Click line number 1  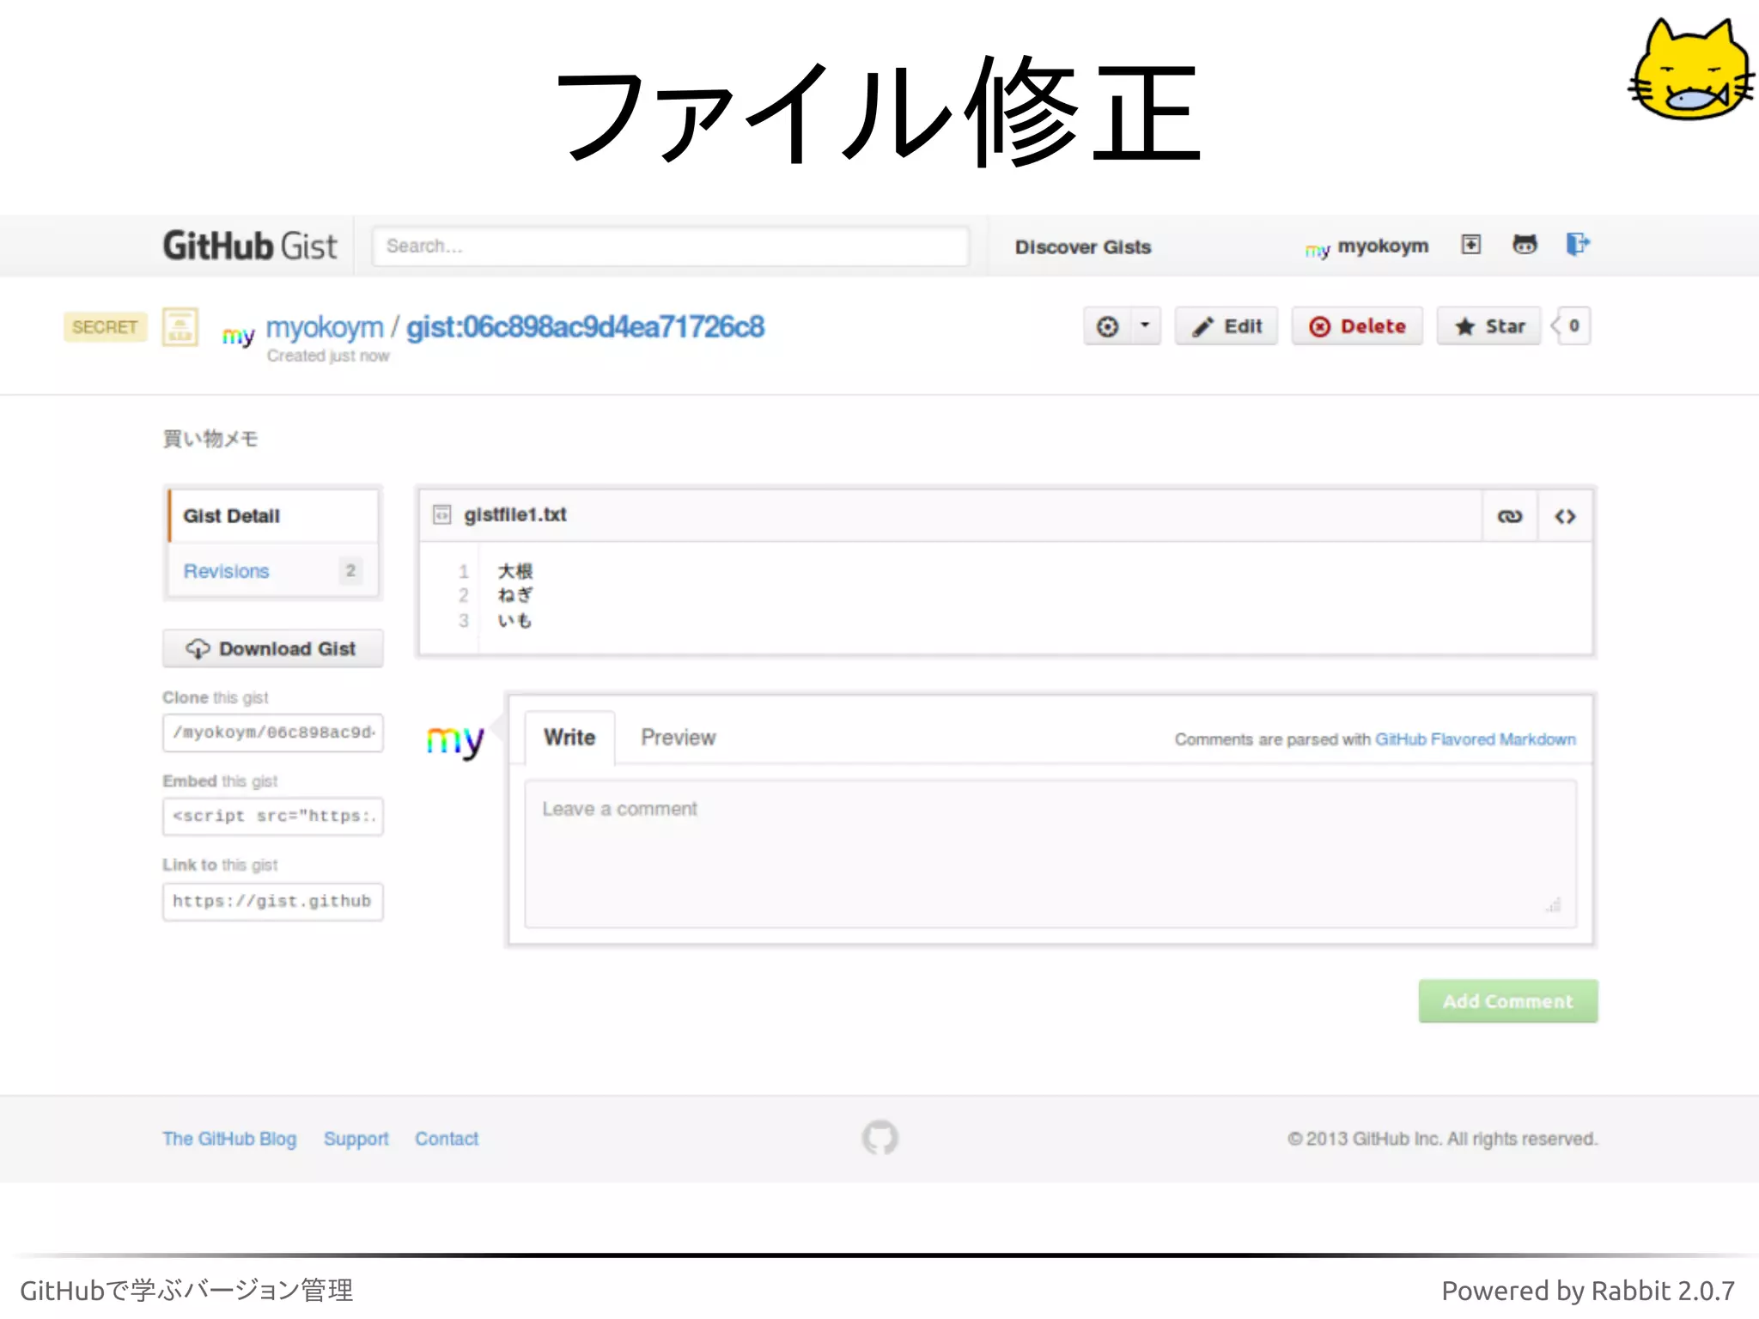(x=464, y=571)
